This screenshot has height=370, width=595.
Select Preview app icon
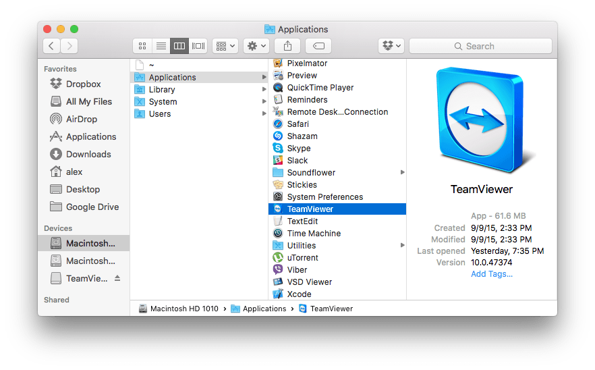pyautogui.click(x=278, y=75)
